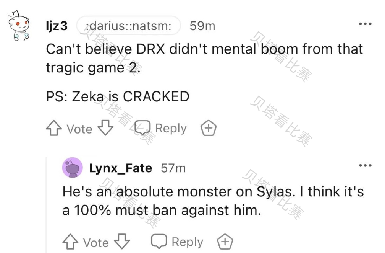
Task: Open the three-dot menu on Lynx_Fate's reply
Action: 365,166
